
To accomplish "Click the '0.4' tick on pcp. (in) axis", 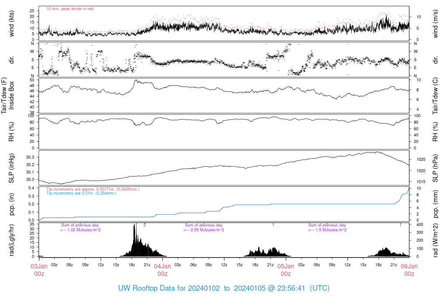I will pyautogui.click(x=31, y=188).
